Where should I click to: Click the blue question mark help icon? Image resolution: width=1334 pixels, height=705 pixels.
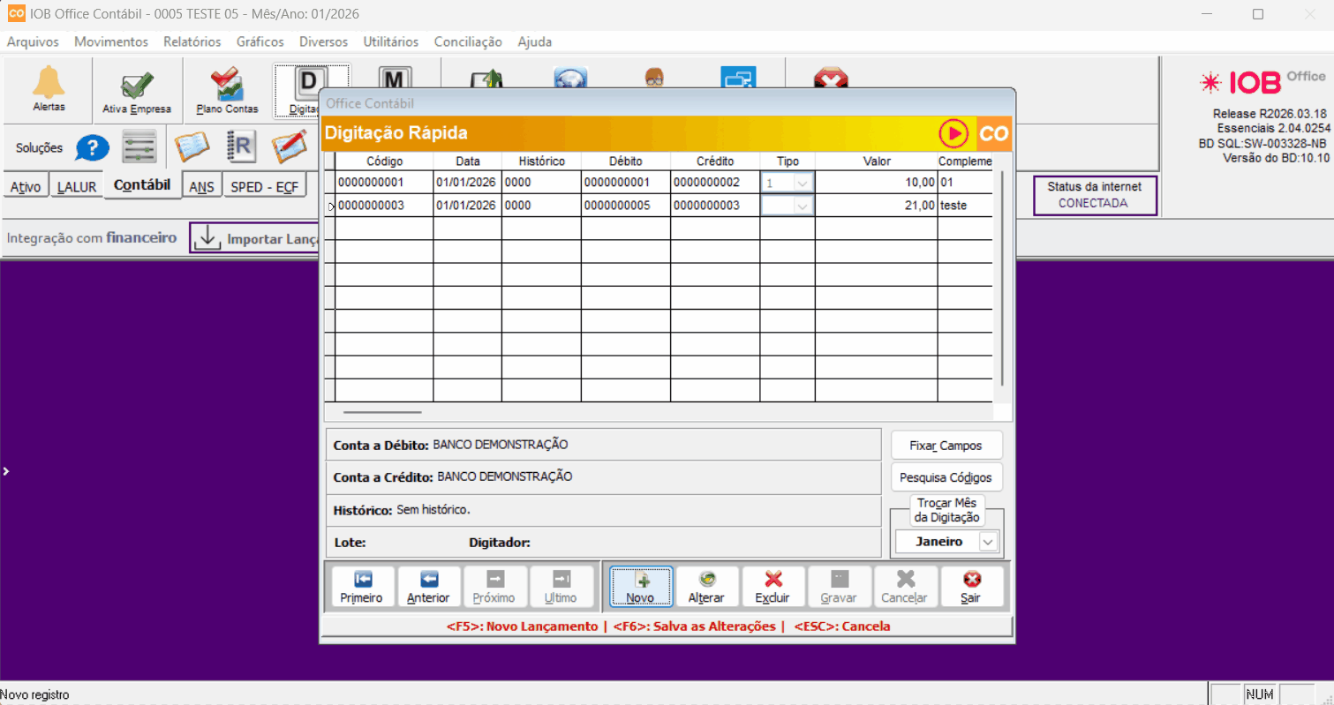coord(92,147)
